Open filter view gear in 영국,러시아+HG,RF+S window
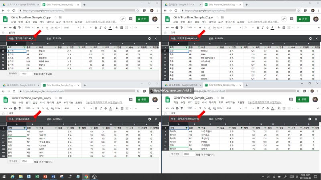Image resolution: width=321 pixels, height=180 pixels. [310, 119]
